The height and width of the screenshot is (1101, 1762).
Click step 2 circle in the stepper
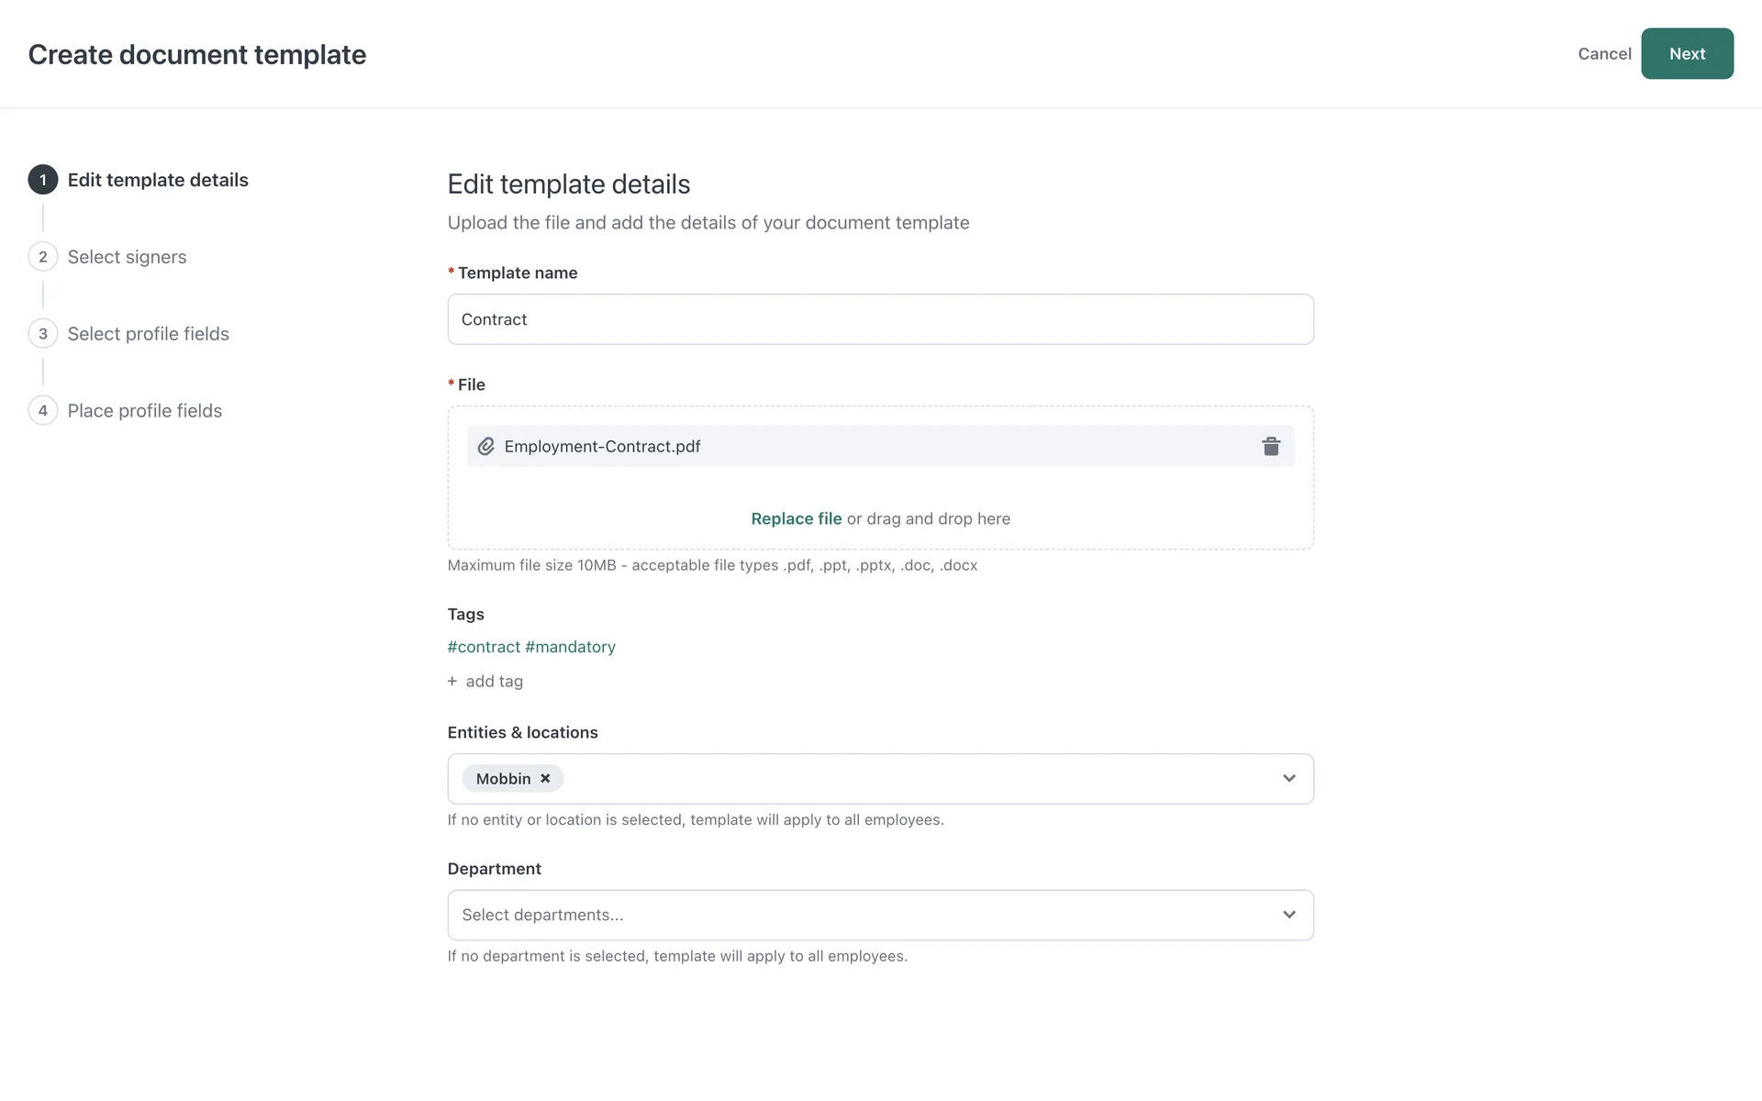(43, 257)
